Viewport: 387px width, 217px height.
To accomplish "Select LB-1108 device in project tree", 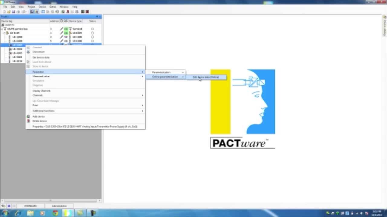I will (17, 37).
